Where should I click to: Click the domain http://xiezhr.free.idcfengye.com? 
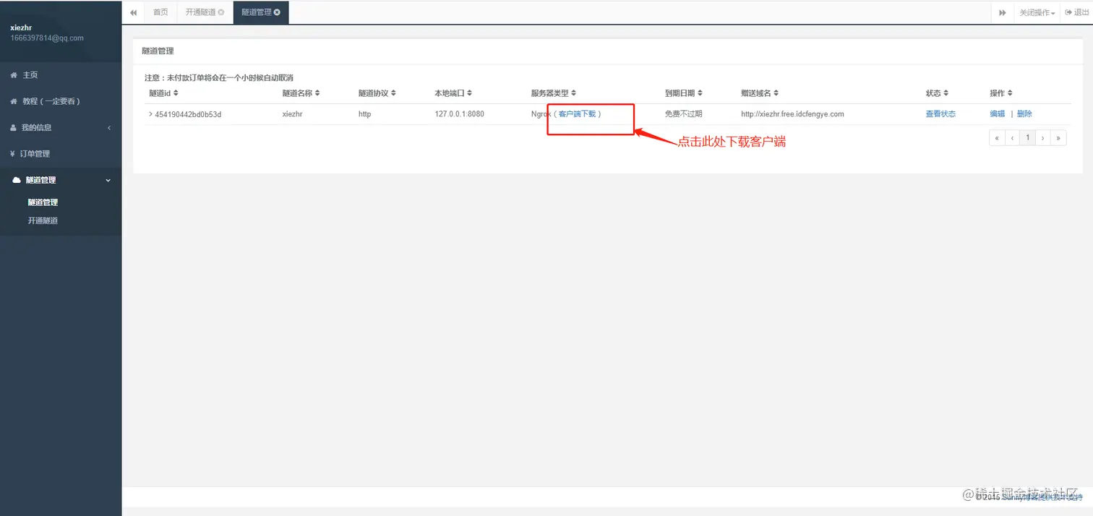[x=792, y=114]
